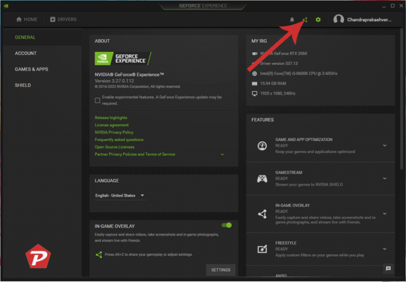This screenshot has width=406, height=282.
Task: Click the 1920 x 1080, 240Hz text
Action: [278, 93]
